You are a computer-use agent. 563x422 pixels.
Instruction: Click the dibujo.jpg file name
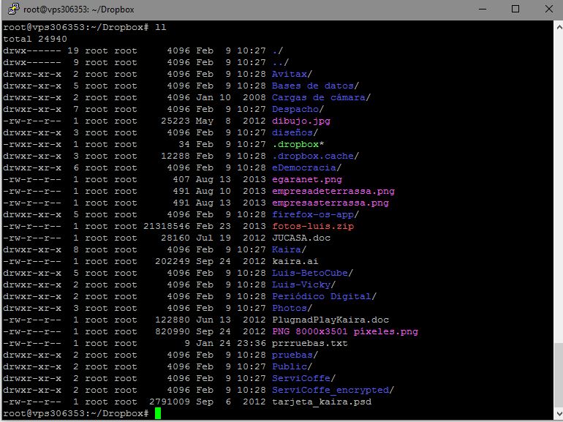pos(301,121)
